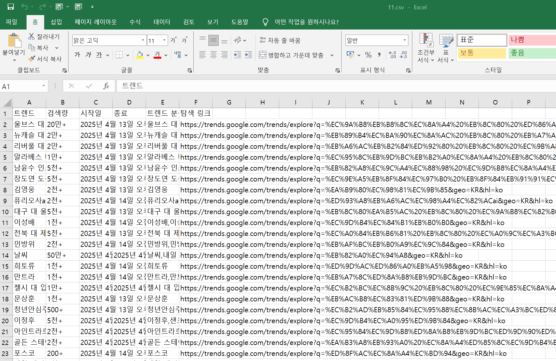Click the Format Painter brush icon
This screenshot has height=361, width=556.
[31, 59]
